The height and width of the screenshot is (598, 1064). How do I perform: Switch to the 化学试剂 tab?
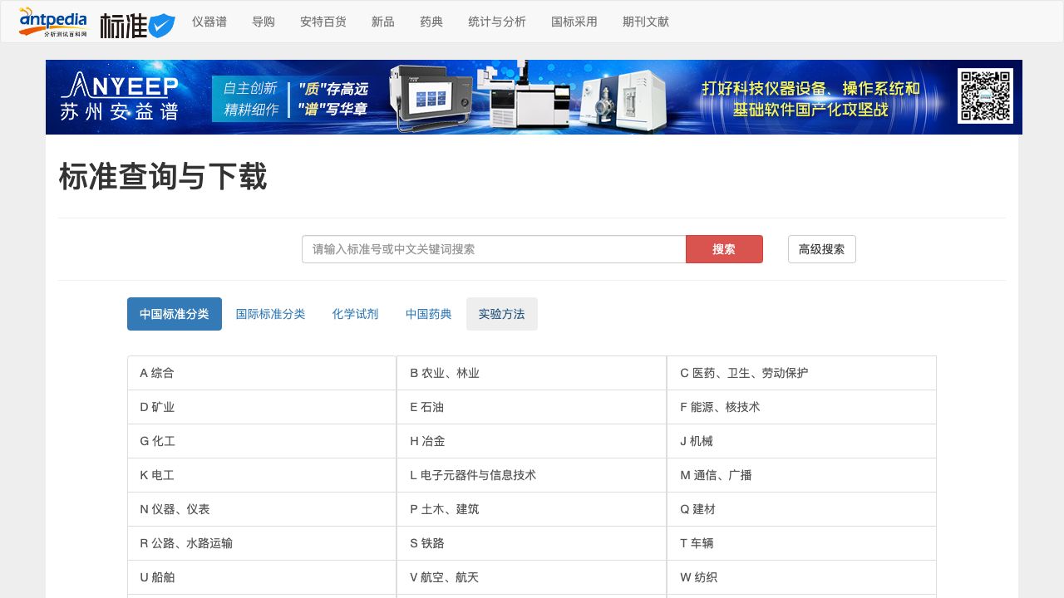[355, 314]
